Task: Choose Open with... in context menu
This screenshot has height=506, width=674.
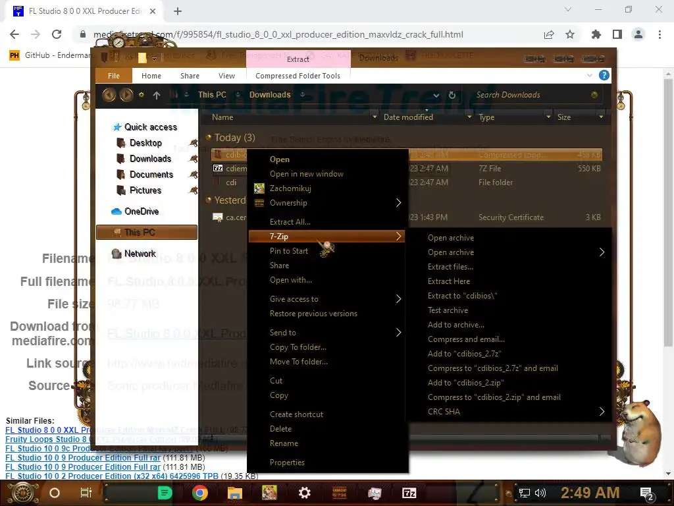Action: point(290,279)
